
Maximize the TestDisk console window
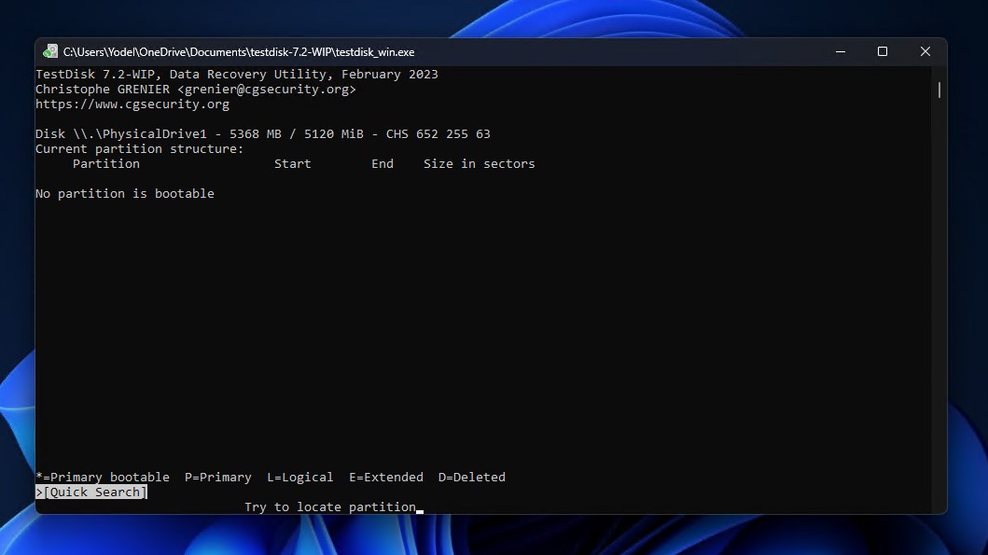883,52
